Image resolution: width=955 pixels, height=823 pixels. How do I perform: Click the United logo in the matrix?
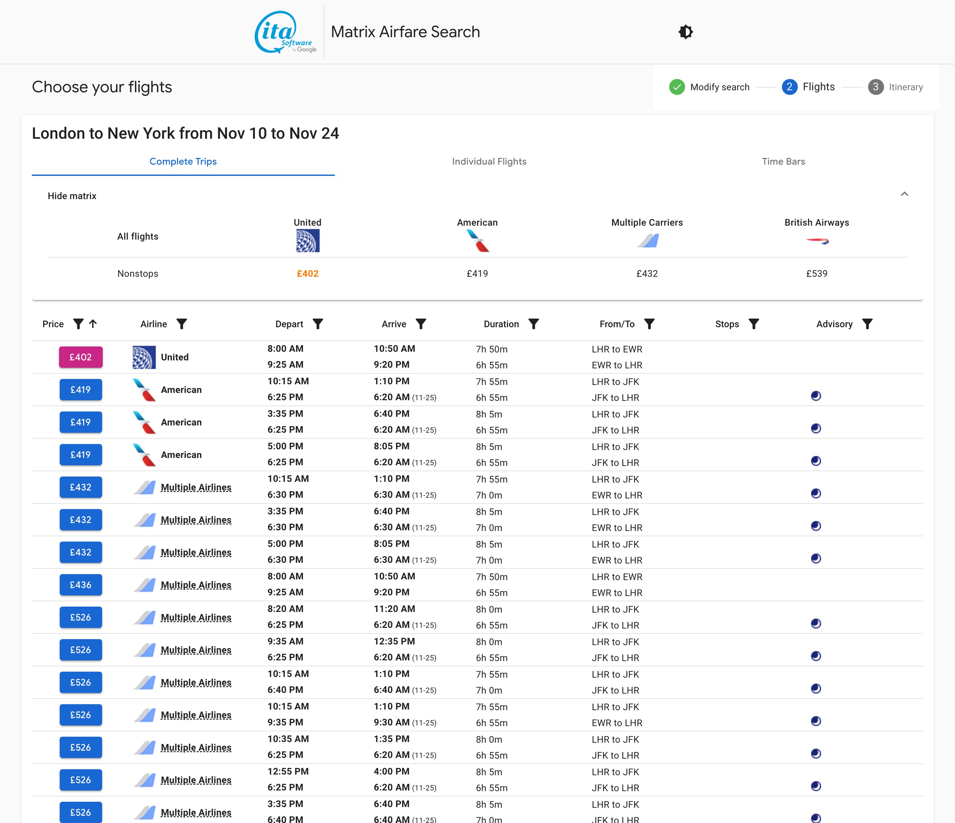[x=308, y=241]
